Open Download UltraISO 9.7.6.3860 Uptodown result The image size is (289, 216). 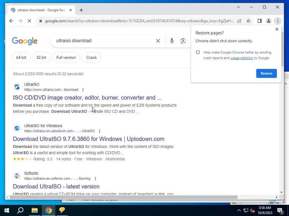click(89, 139)
